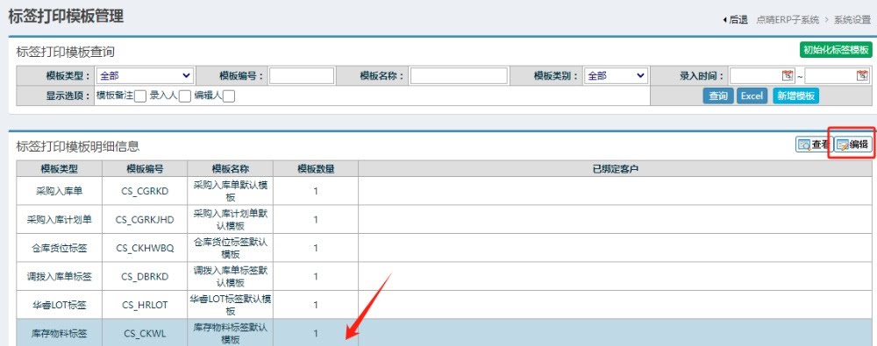Image resolution: width=877 pixels, height=346 pixels.
Task: Export results with the Excel button
Action: [752, 96]
